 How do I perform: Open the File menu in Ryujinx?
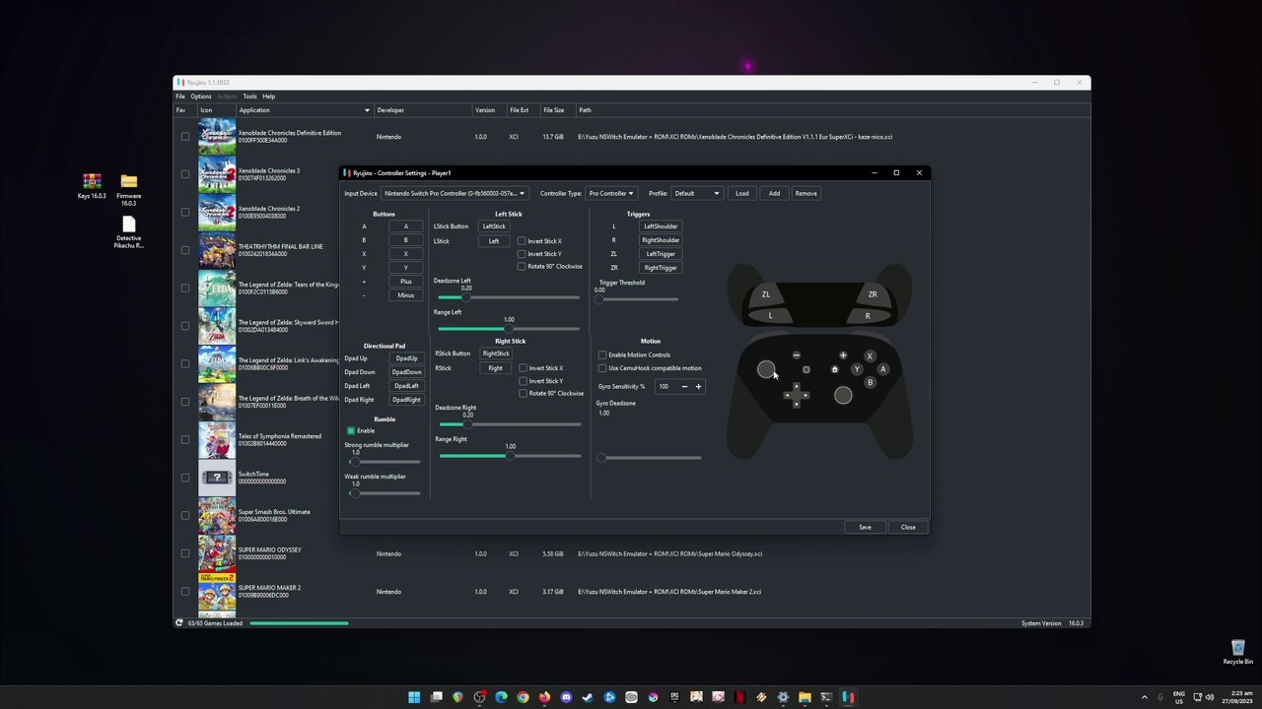click(180, 97)
